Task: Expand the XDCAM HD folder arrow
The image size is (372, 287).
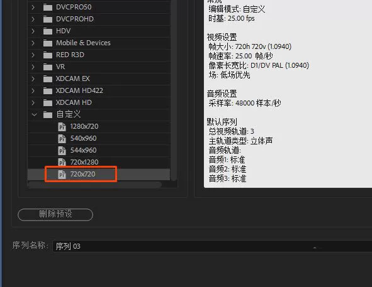Action: coord(33,103)
